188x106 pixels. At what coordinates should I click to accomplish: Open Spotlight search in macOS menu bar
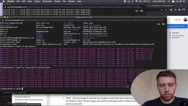point(169,1)
